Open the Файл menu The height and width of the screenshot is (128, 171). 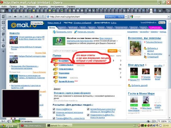4,7
